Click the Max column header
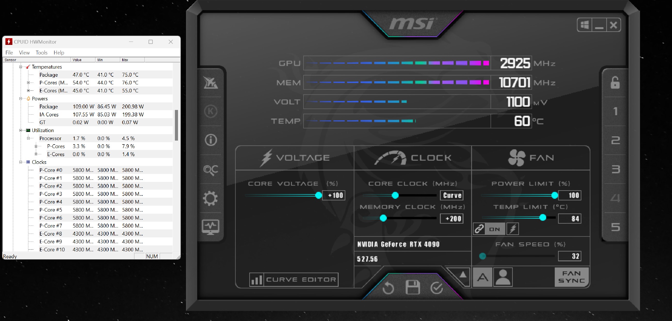Image resolution: width=672 pixels, height=321 pixels. pos(132,60)
